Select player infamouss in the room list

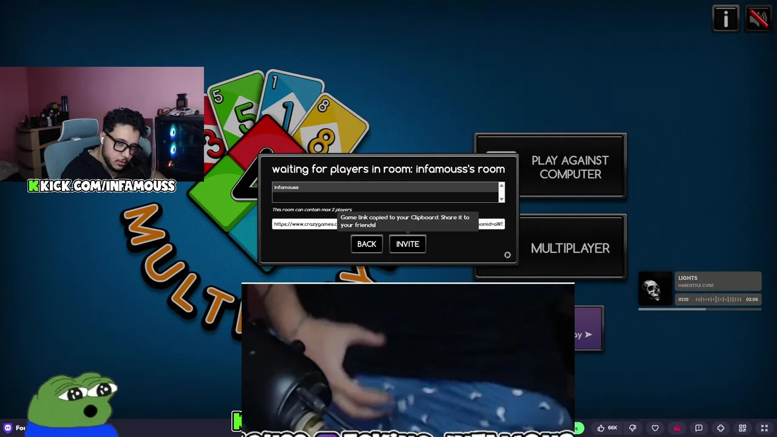385,188
